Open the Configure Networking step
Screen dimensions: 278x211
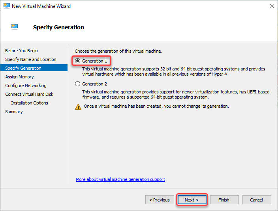26,86
